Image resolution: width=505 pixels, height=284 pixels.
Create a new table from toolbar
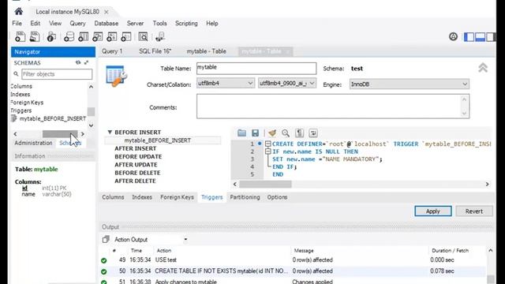(x=83, y=37)
